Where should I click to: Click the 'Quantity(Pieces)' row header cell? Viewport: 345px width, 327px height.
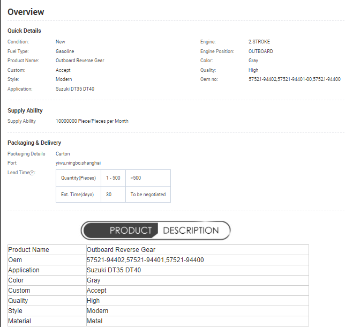pyautogui.click(x=78, y=178)
